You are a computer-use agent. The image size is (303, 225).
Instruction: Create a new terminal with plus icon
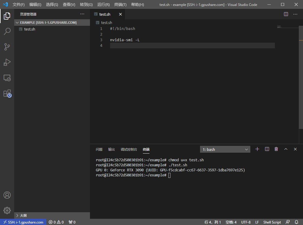pos(257,149)
